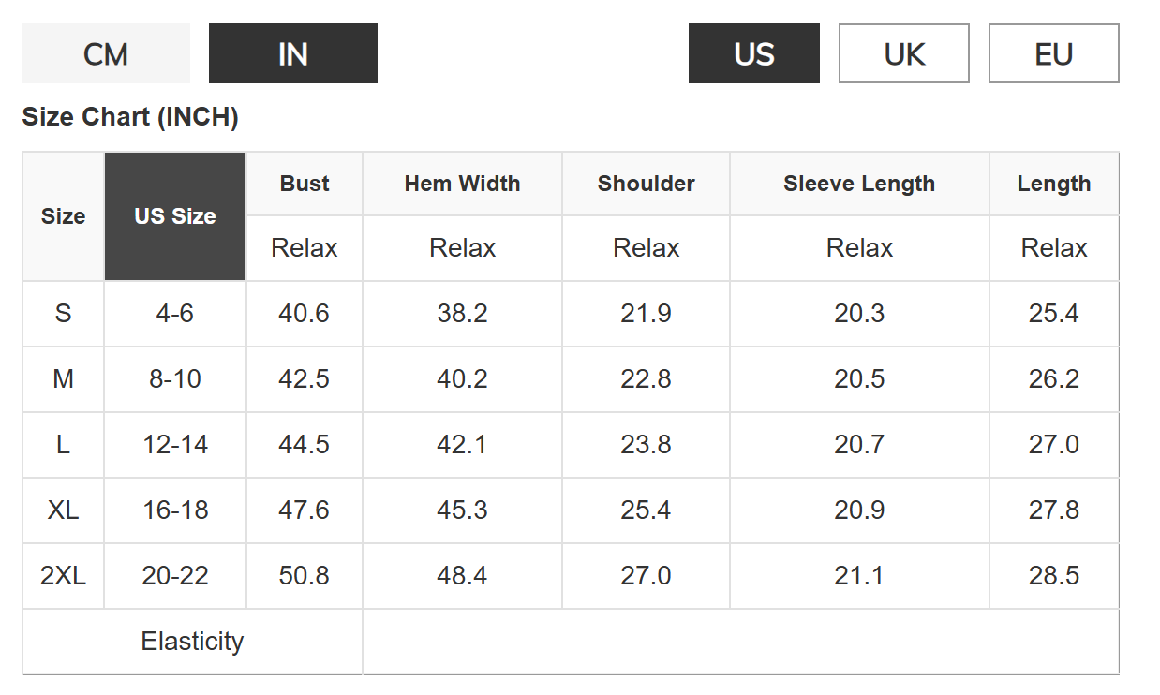This screenshot has height=695, width=1160.
Task: Click bust value 50.8
Action: click(305, 575)
